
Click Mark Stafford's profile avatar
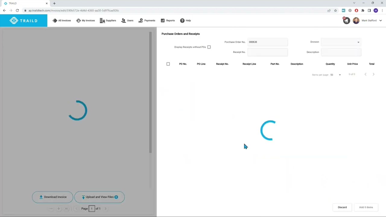click(x=356, y=20)
